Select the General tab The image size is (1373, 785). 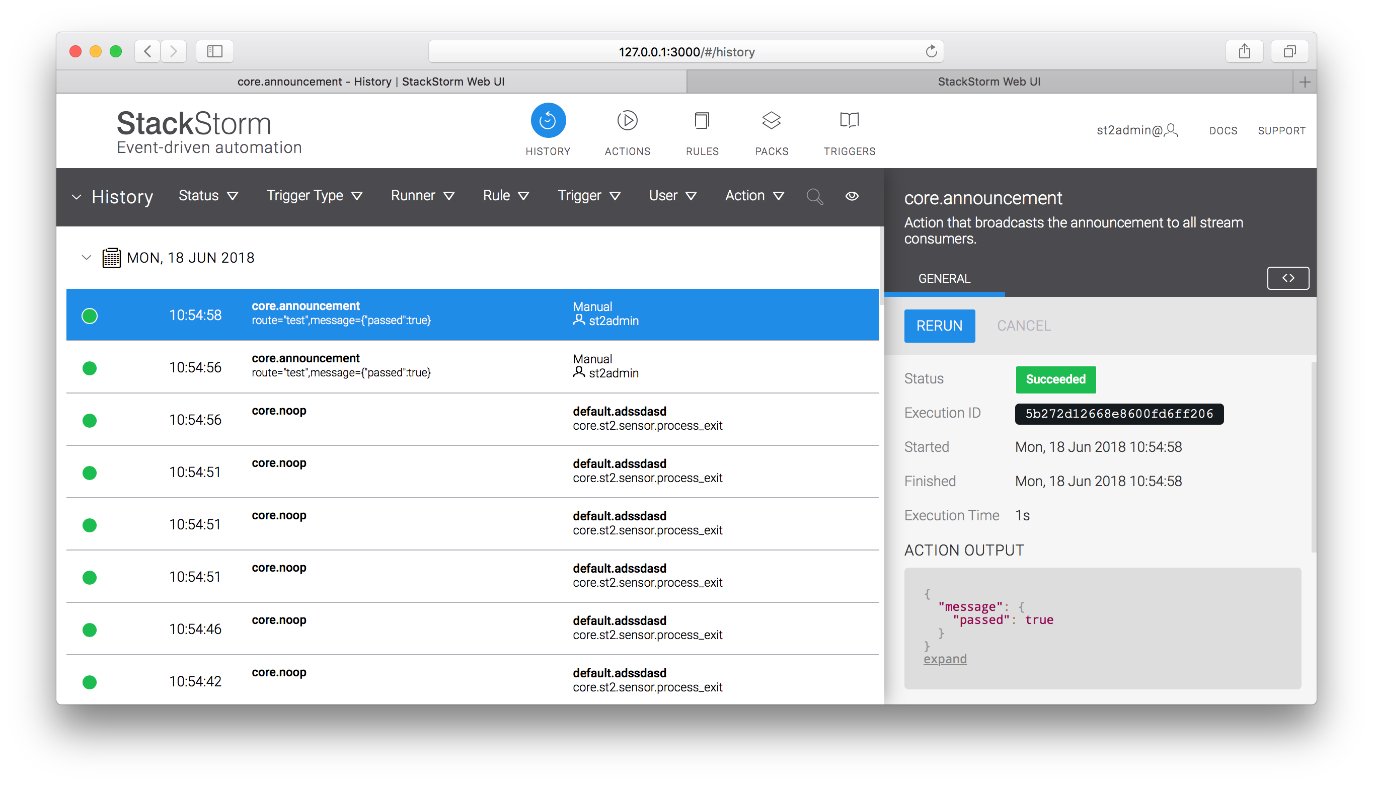point(944,279)
